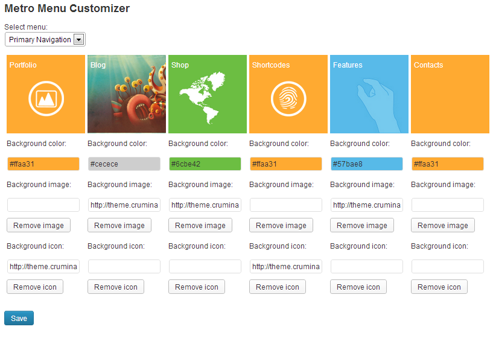Select the Blog monster artwork tile
Viewport: 493px width, 347px height.
click(x=127, y=94)
